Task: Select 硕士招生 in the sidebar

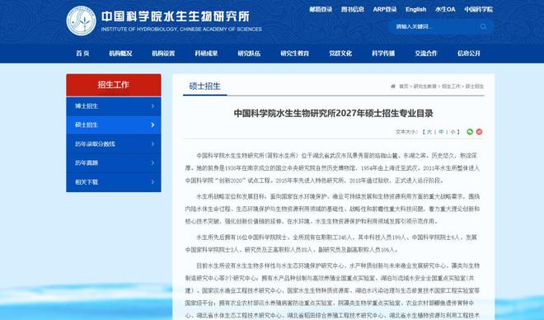Action: click(x=114, y=125)
